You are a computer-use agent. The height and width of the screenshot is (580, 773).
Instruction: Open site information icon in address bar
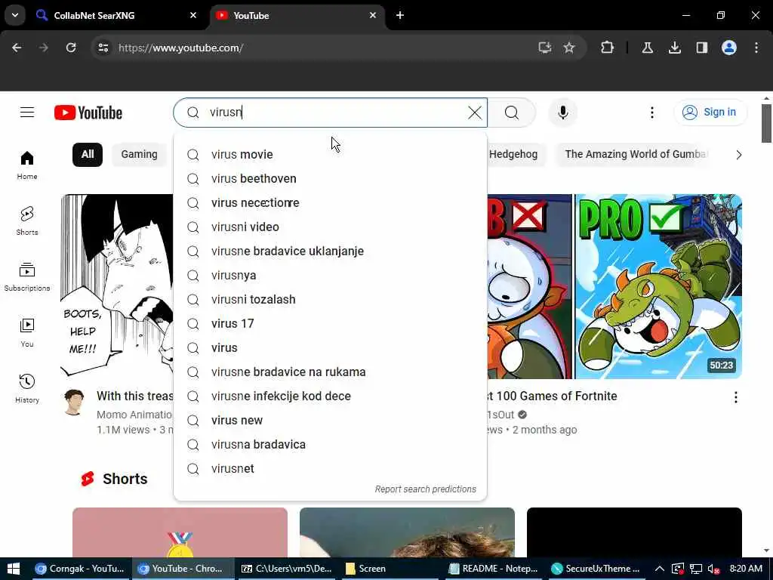tap(103, 48)
